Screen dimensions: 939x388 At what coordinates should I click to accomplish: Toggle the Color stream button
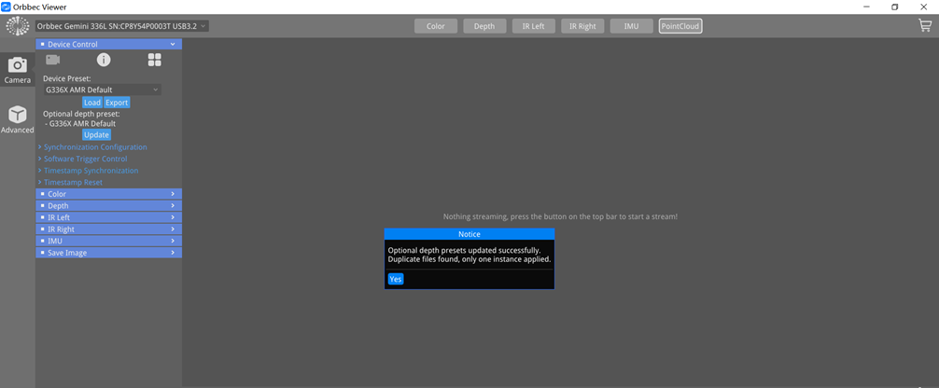[x=436, y=26]
